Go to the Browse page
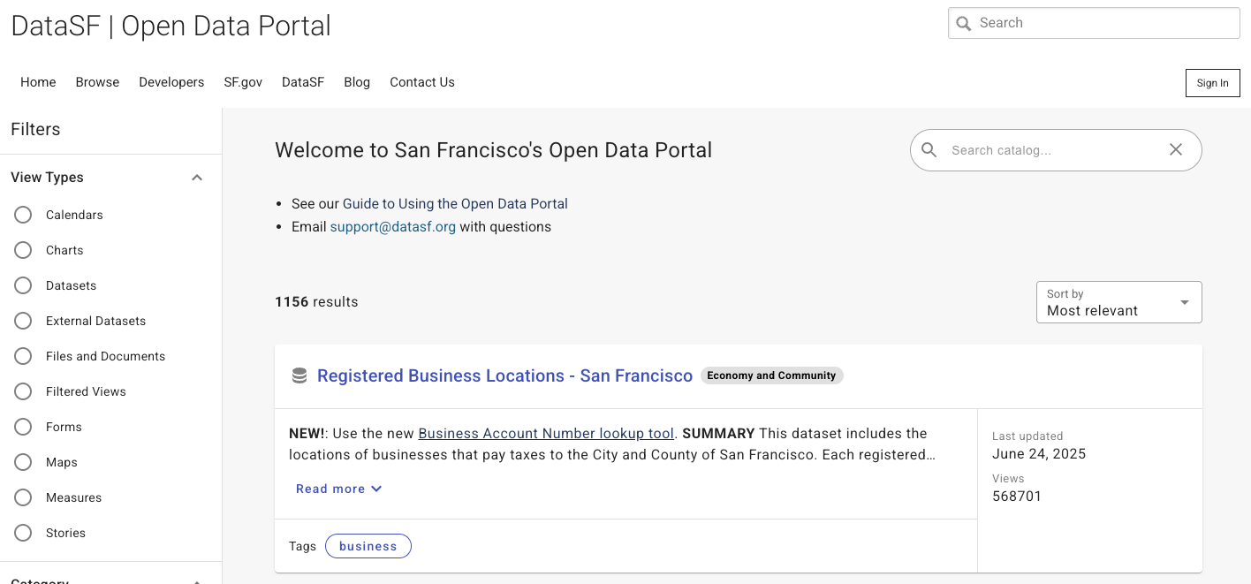Screen dimensions: 1251x584 click(x=97, y=82)
